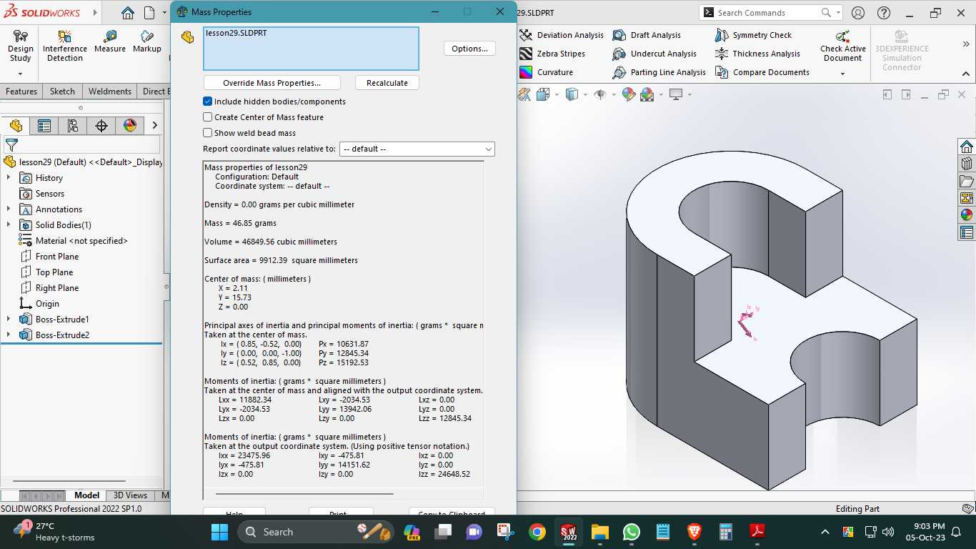
Task: Open the Direct Editing tab
Action: click(x=154, y=91)
